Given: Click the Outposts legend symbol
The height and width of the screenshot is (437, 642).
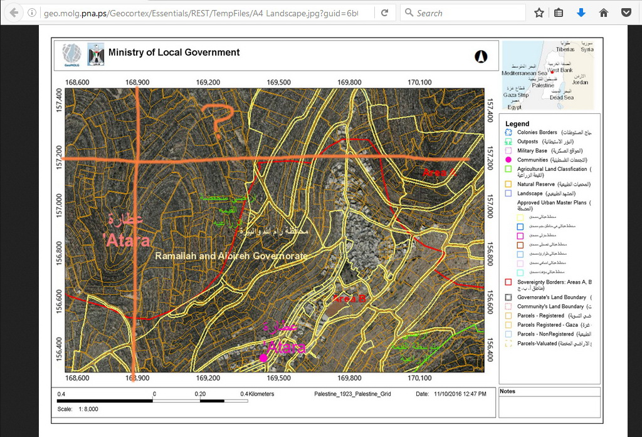Looking at the screenshot, I should coord(508,141).
